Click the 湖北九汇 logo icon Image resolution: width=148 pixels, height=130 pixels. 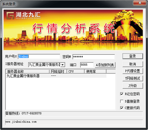click(10, 16)
